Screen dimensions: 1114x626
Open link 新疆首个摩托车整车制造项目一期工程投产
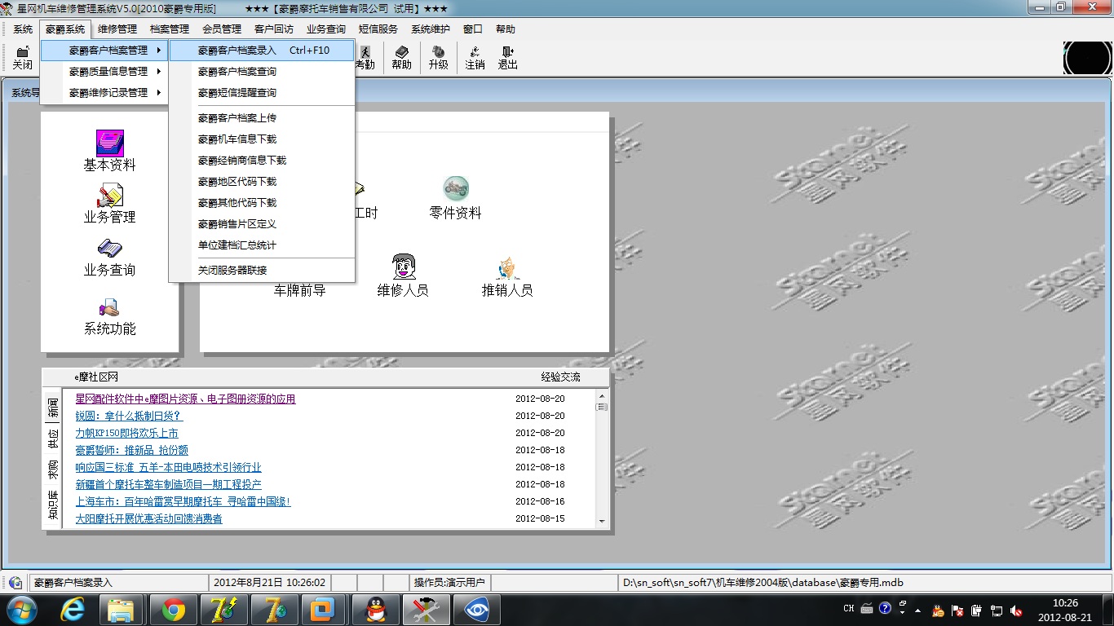168,484
